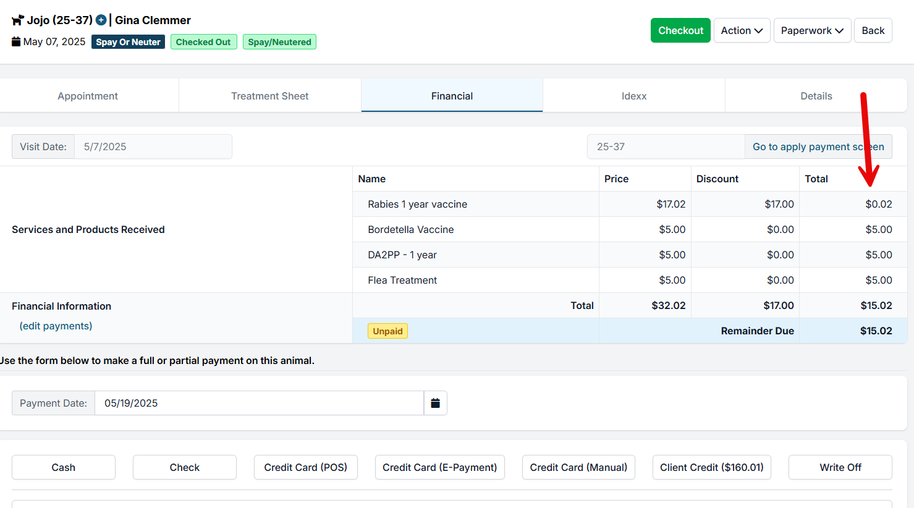914x508 pixels.
Task: Click the blue plus icon beside Jojo
Action: (101, 20)
